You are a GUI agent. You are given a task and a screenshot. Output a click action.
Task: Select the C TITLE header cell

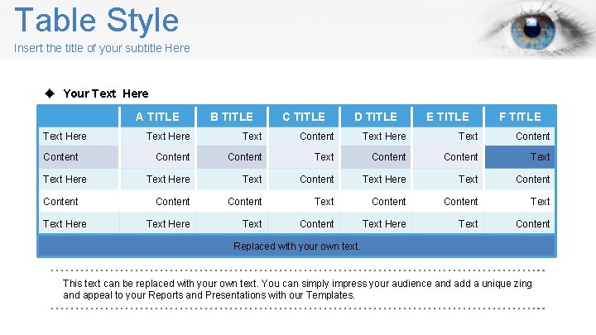tap(303, 117)
